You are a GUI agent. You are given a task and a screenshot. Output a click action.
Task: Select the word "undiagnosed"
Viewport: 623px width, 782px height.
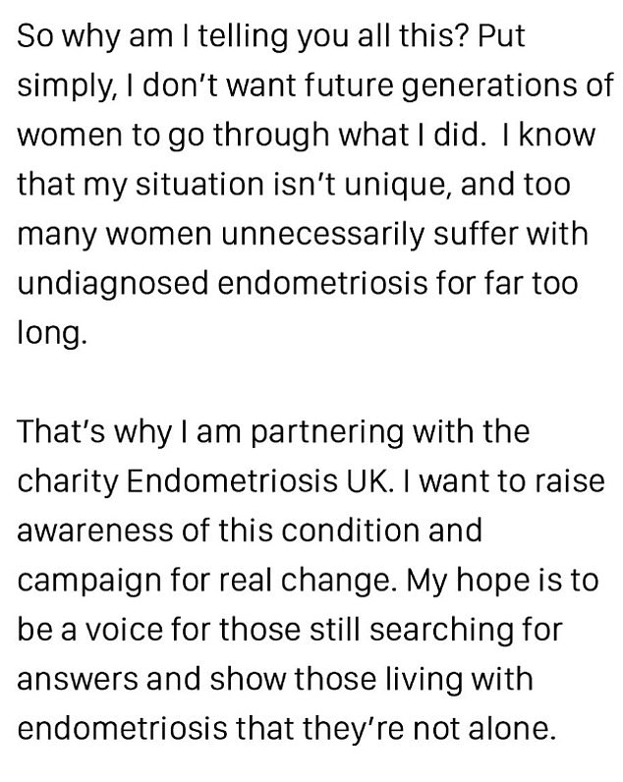pyautogui.click(x=113, y=284)
